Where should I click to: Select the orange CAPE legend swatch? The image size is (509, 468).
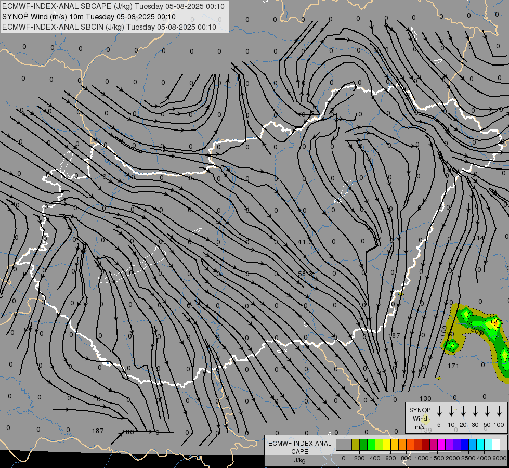click(x=402, y=445)
